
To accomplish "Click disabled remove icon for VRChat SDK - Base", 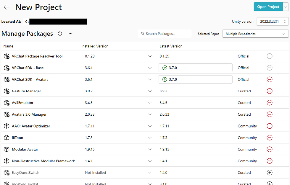I will 270,68.
